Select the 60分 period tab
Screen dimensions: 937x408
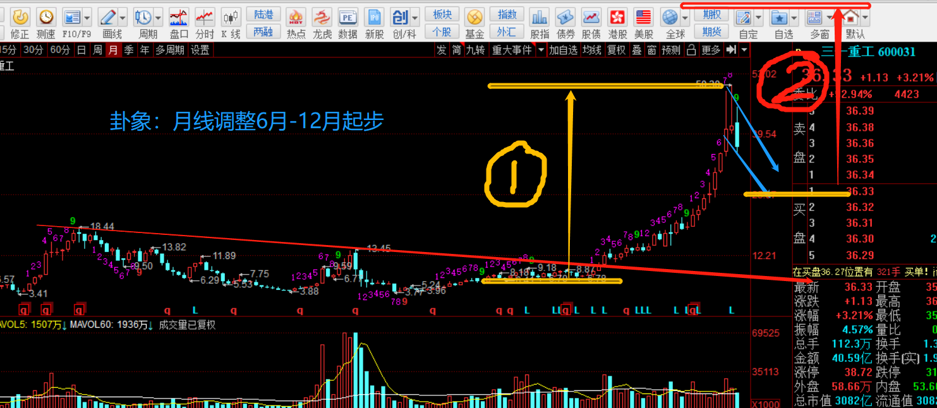pos(60,50)
